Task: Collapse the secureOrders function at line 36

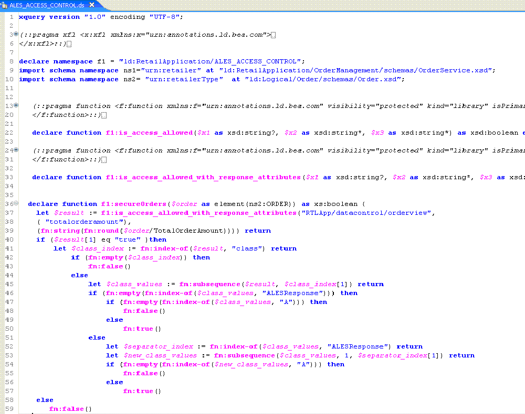Action: (16, 203)
